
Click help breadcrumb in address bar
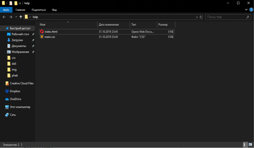[35, 17]
